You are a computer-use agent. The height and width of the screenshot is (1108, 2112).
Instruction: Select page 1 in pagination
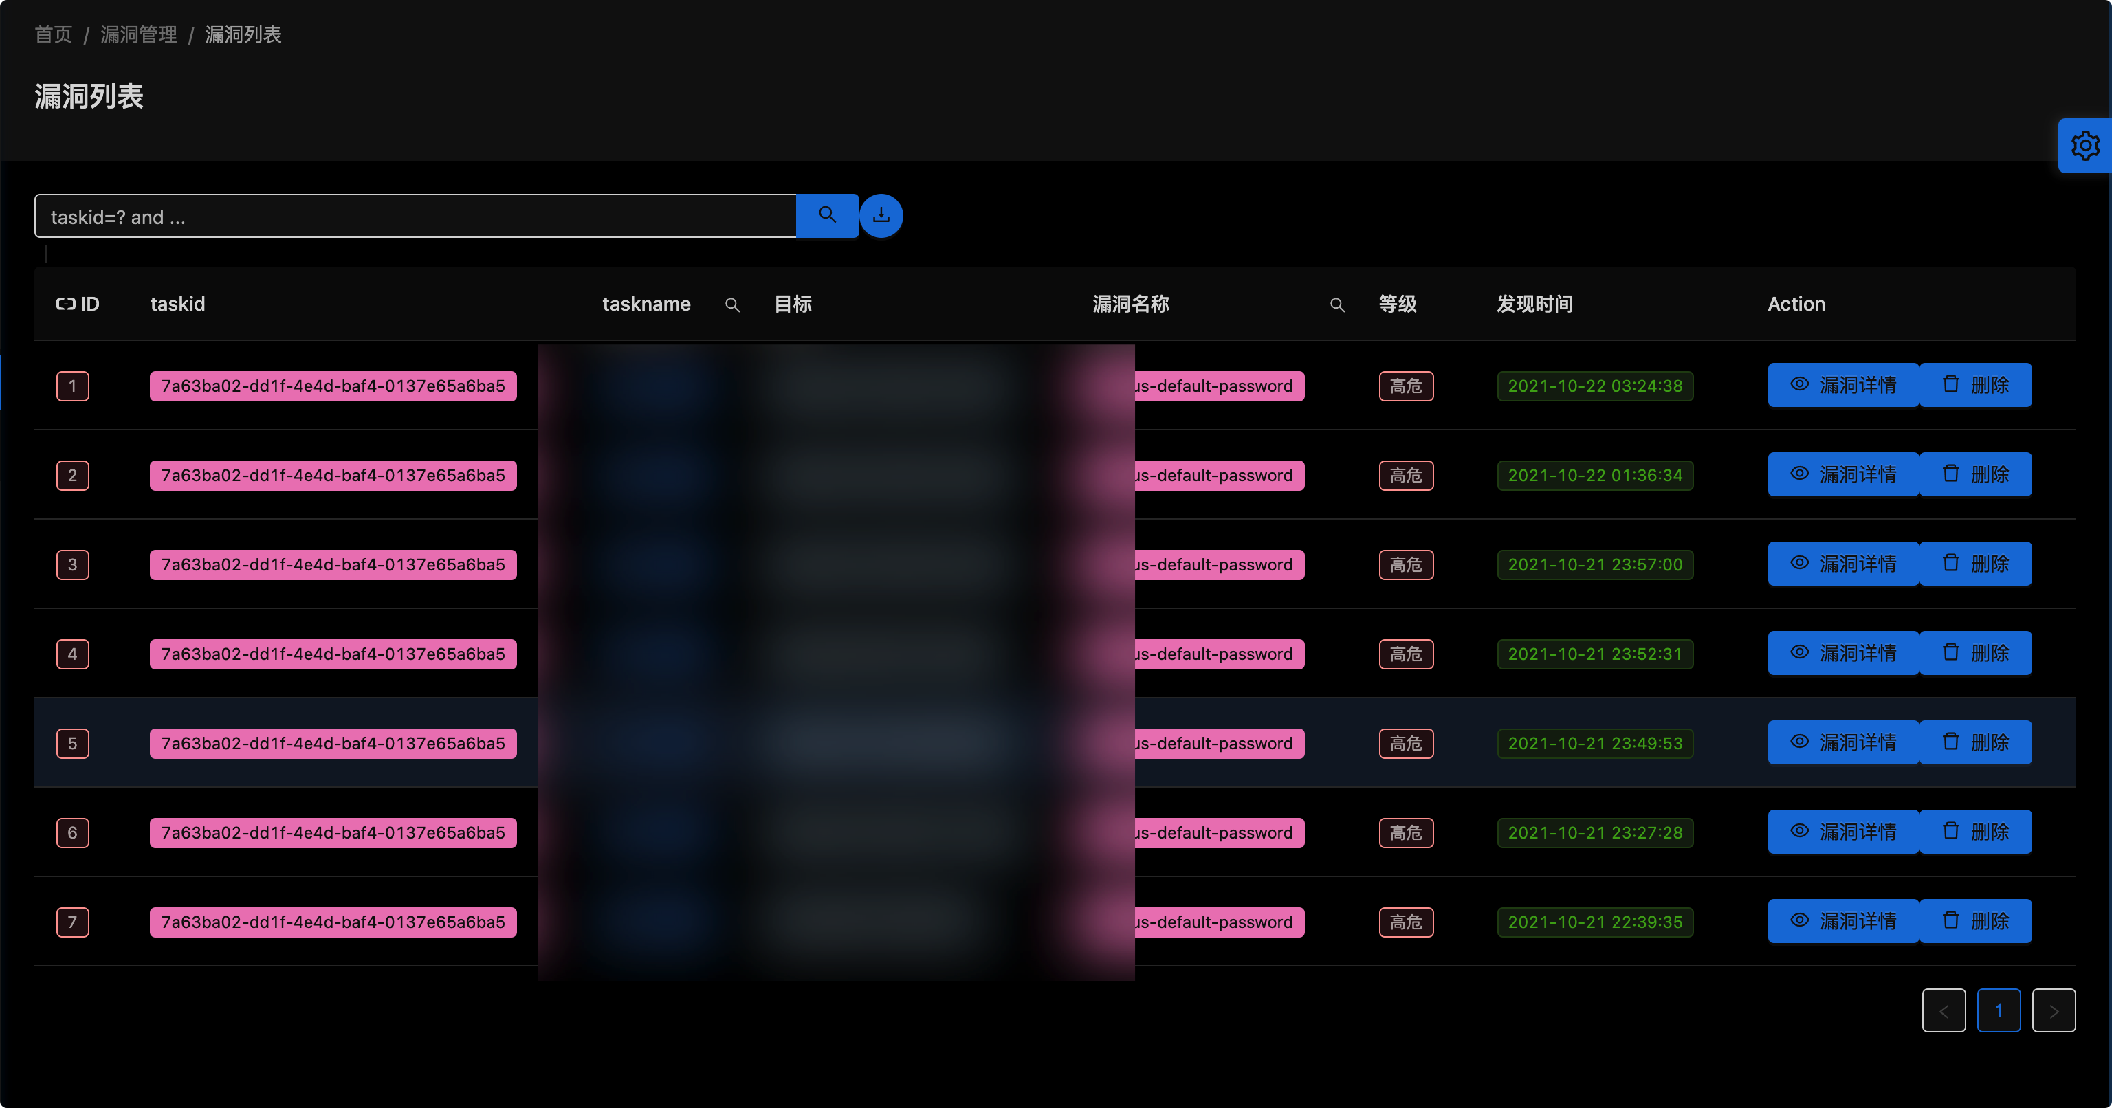1998,1010
